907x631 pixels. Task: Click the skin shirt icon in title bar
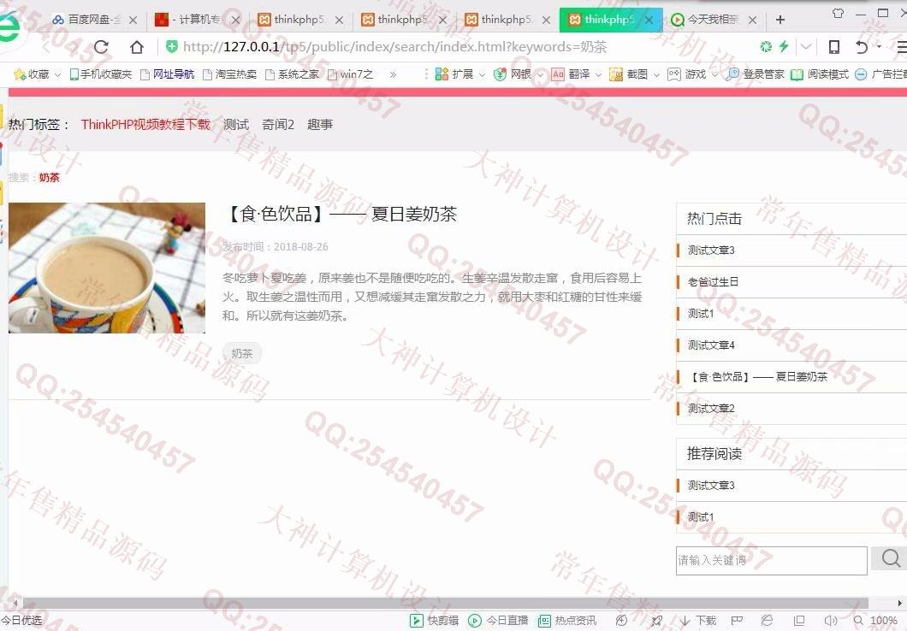coord(838,14)
